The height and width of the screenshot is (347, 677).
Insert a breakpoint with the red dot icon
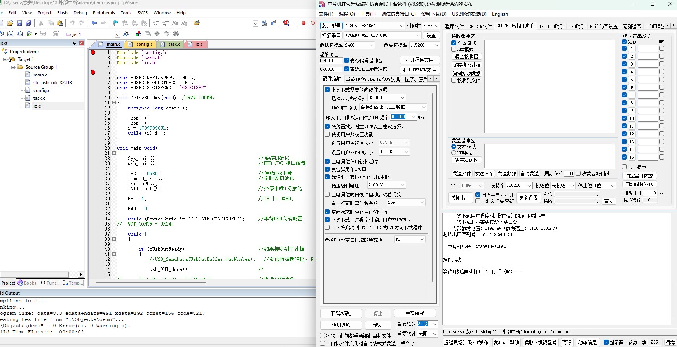click(304, 23)
